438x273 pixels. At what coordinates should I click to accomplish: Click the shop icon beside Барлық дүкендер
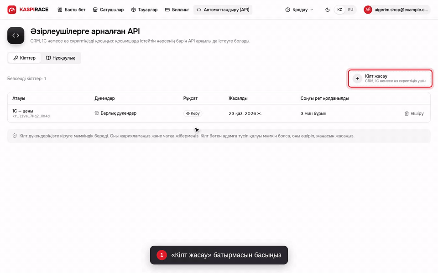coord(97,113)
